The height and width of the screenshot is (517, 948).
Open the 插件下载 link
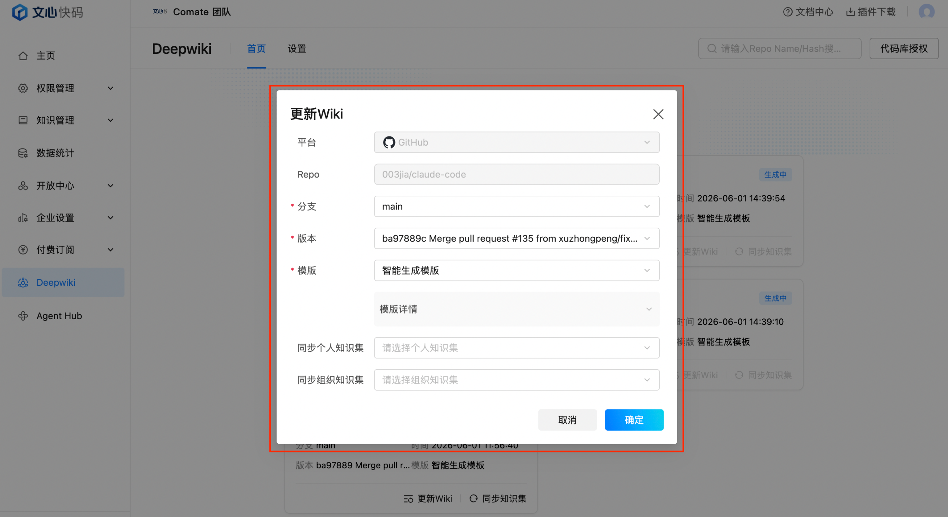(x=871, y=12)
